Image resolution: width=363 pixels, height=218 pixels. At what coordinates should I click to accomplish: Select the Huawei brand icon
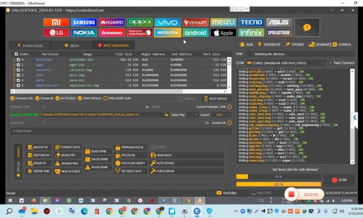click(112, 22)
